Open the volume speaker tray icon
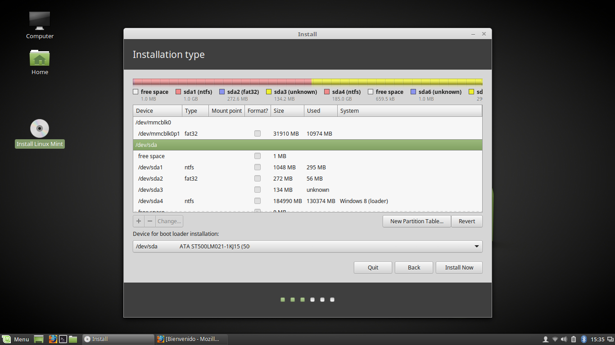This screenshot has height=345, width=615. click(x=564, y=339)
